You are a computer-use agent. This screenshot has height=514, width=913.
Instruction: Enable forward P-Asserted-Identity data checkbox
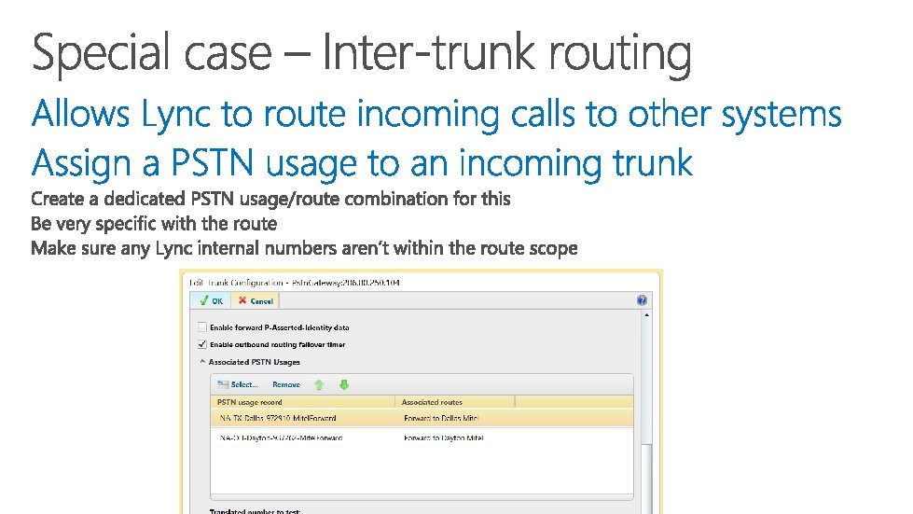[x=202, y=327]
